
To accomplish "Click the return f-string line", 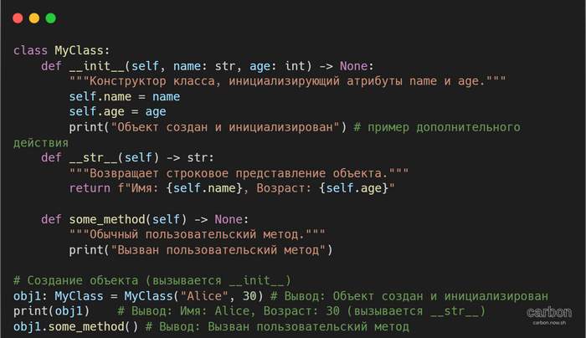I will [231, 188].
